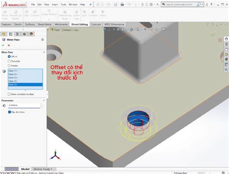Click the Move/Copy Bodies ribbon tool
Image resolution: width=229 pixels, height=174 pixels.
[15, 15]
